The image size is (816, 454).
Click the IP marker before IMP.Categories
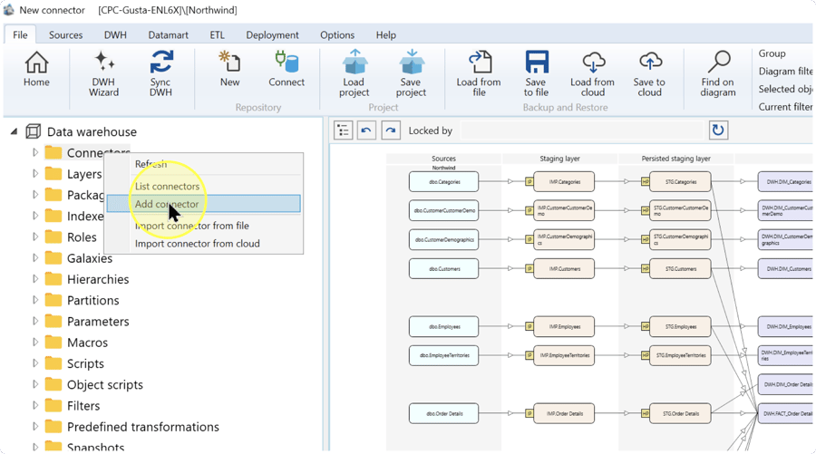[x=529, y=181]
